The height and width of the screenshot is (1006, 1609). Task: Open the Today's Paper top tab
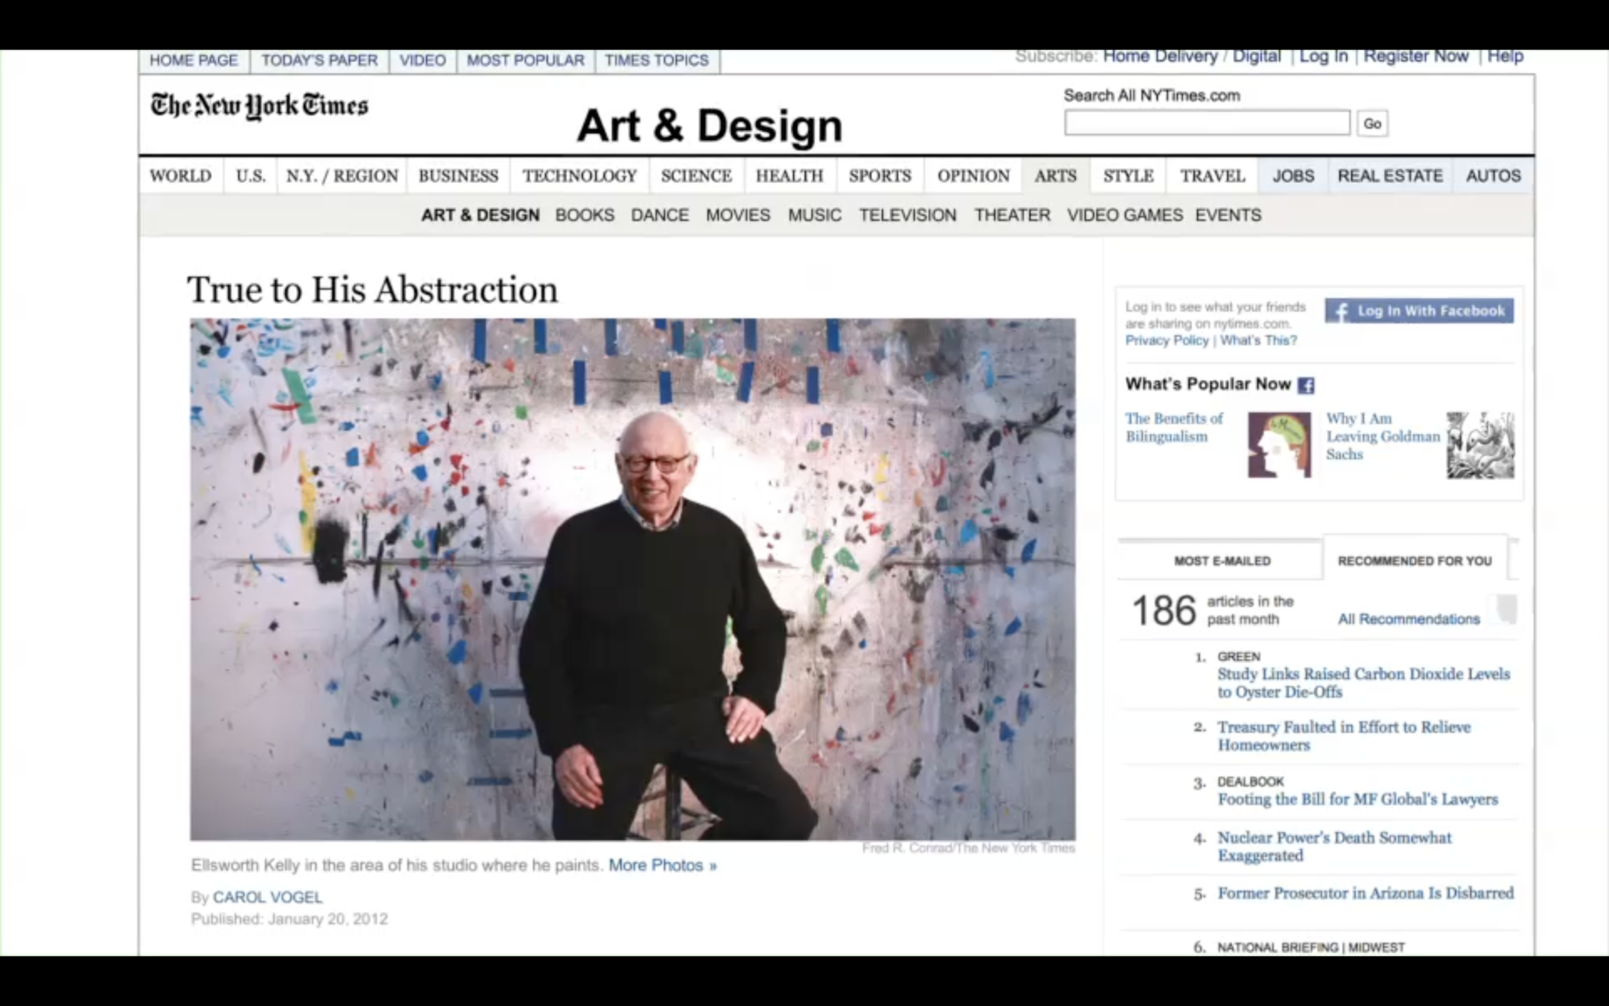tap(319, 61)
